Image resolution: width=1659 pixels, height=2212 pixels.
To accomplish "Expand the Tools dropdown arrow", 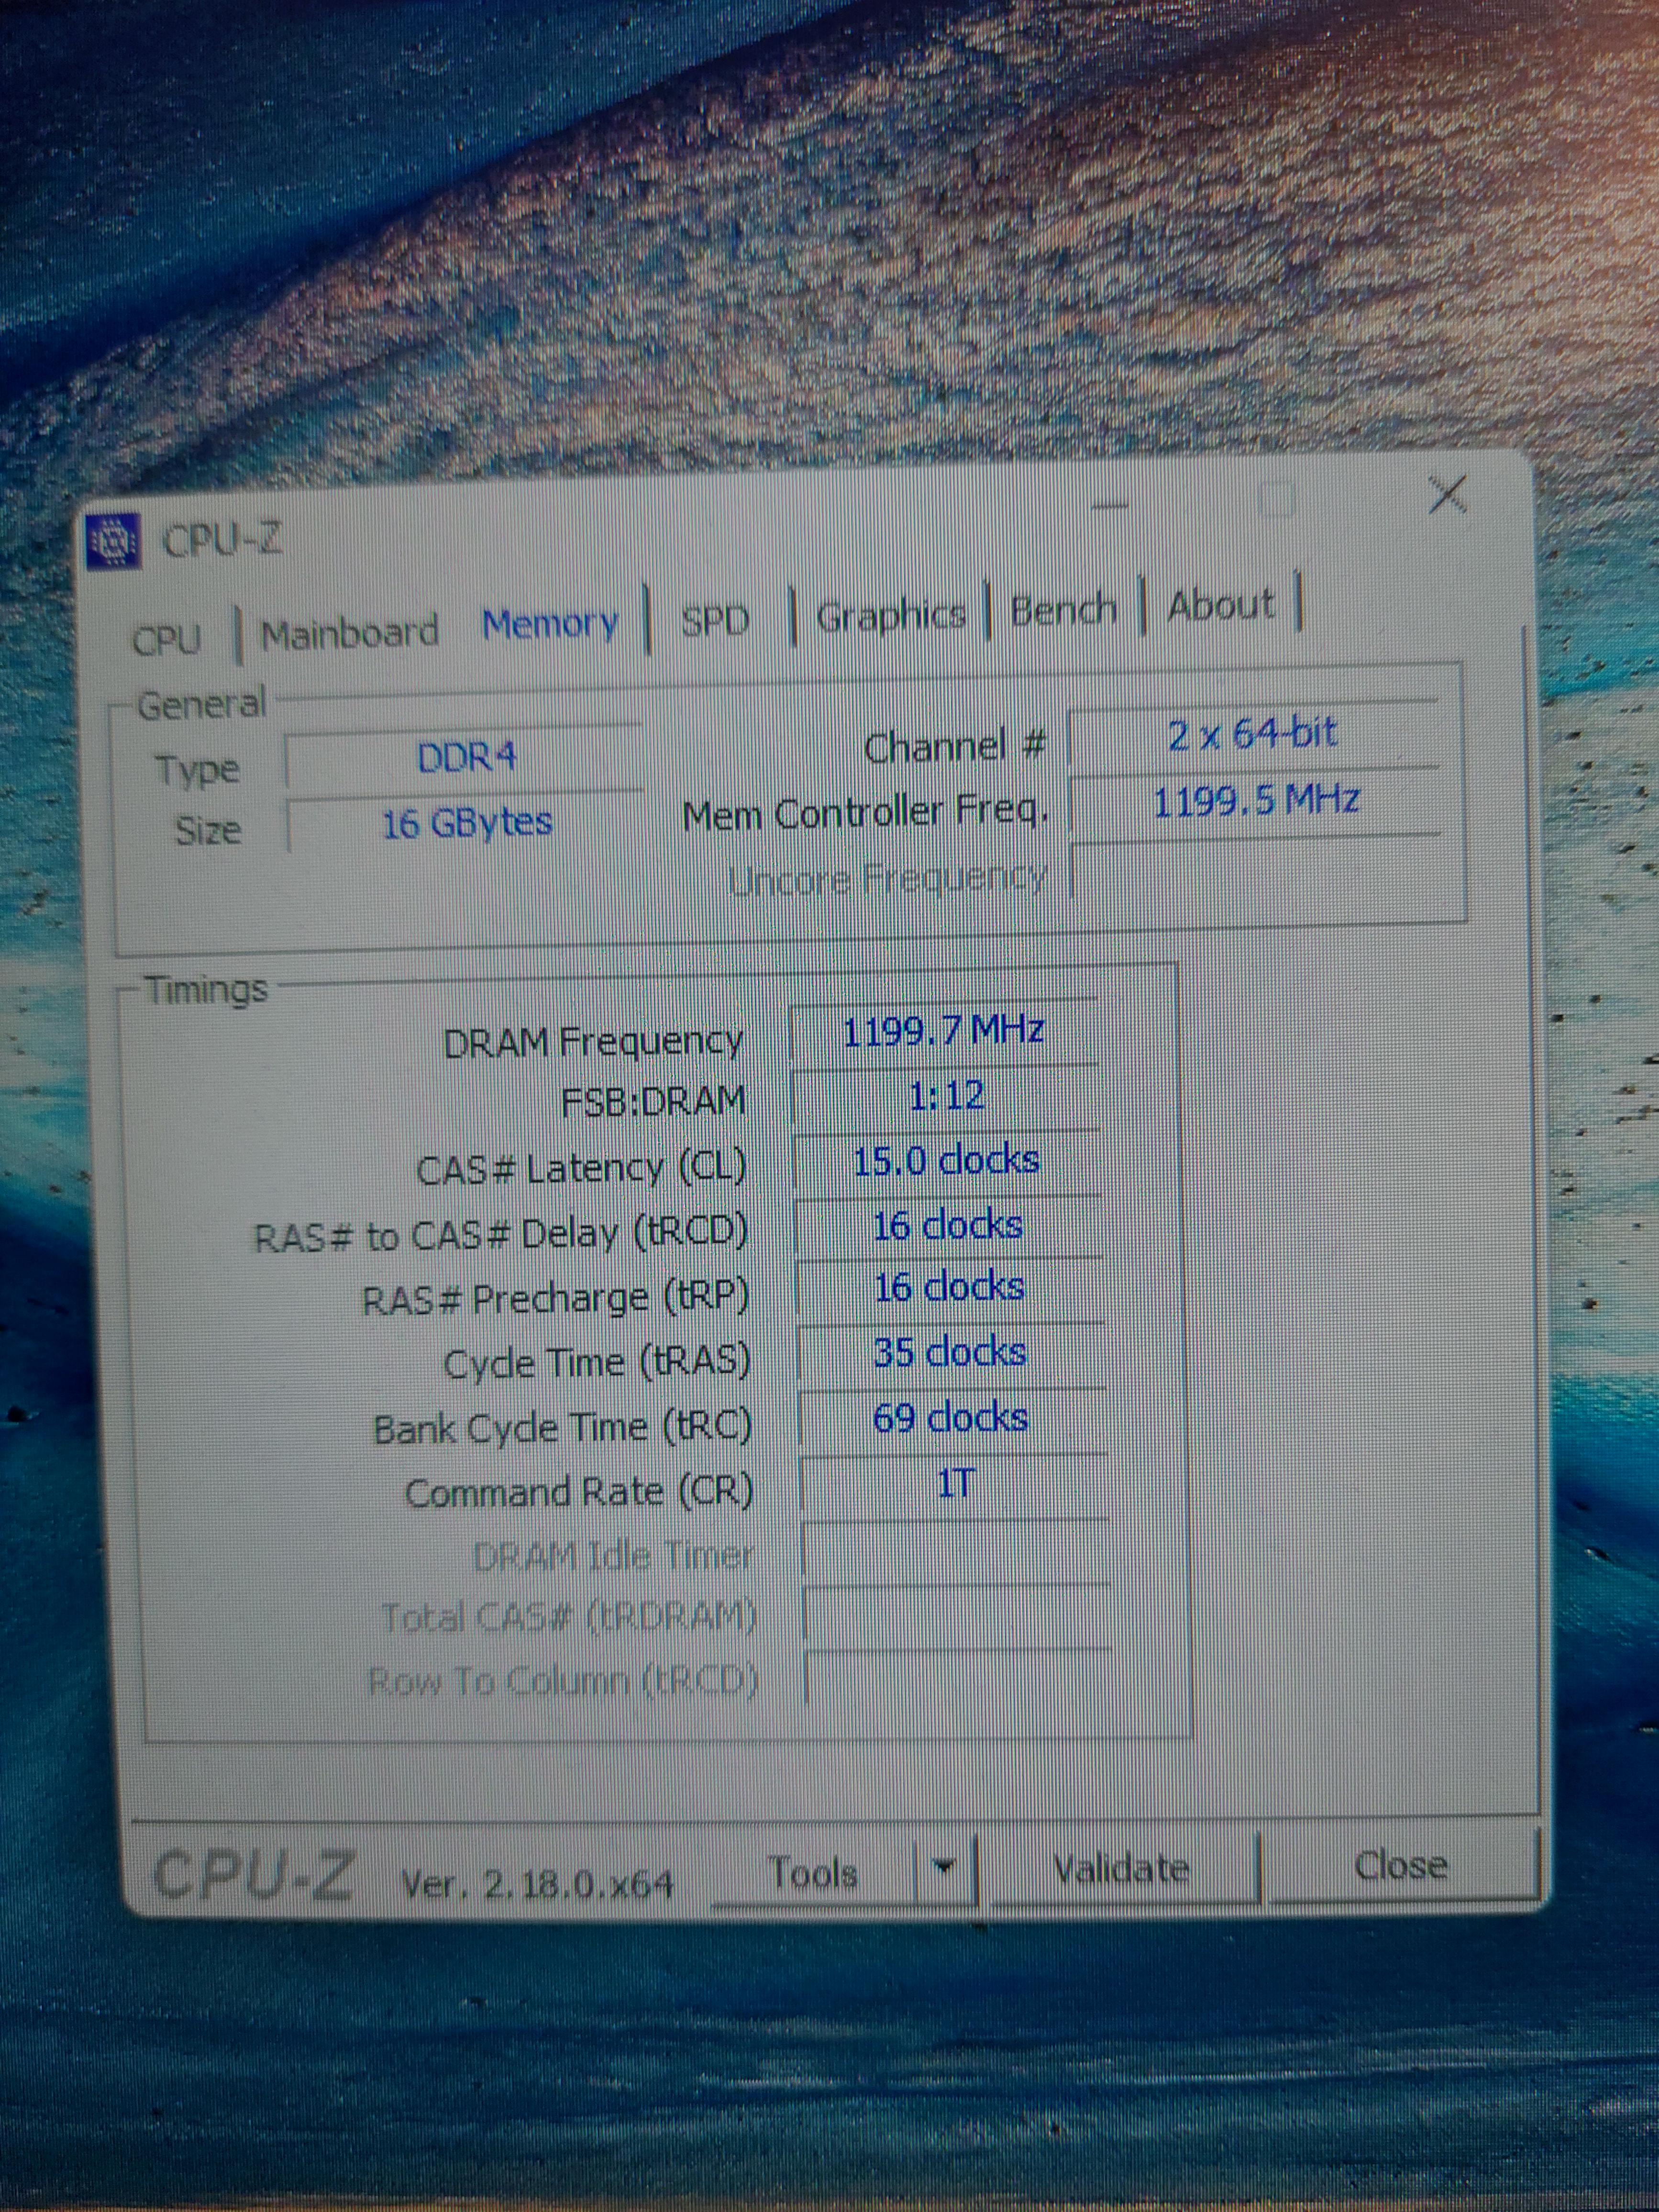I will click(943, 1866).
